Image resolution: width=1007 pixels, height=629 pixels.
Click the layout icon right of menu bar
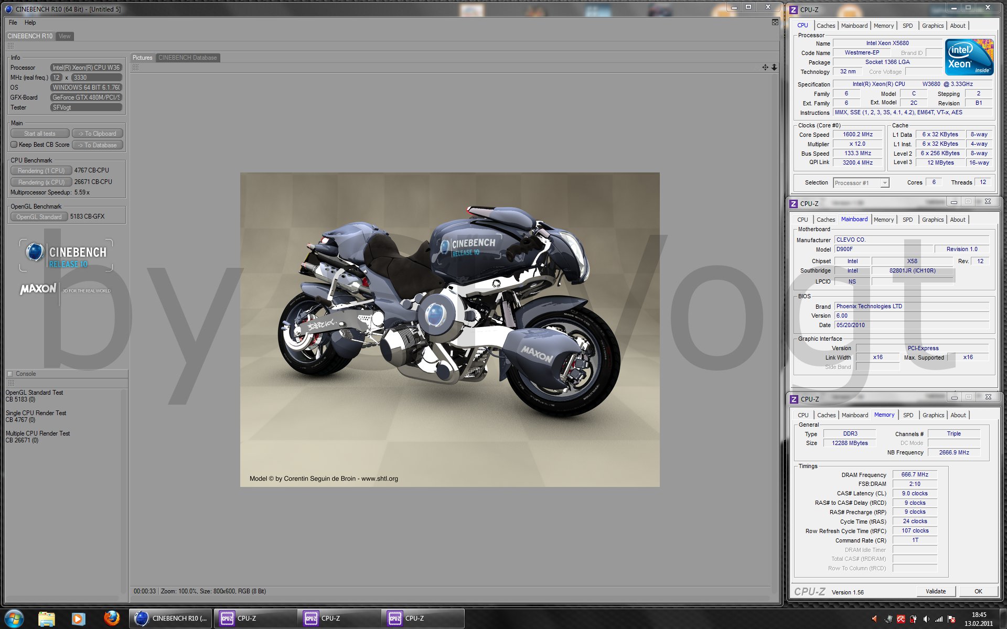click(x=775, y=22)
